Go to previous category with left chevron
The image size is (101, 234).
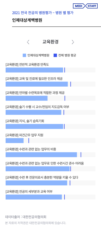click(x=28, y=42)
